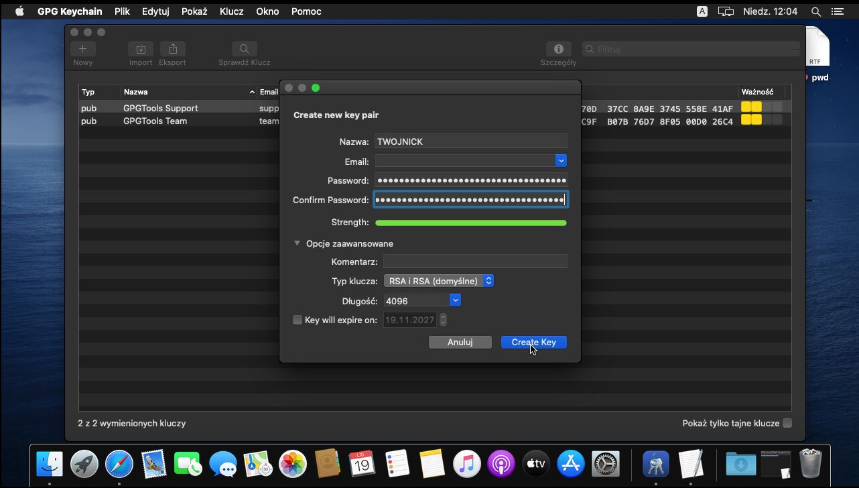The image size is (859, 488).
Task: Click the Eksport toolbar icon
Action: [173, 50]
